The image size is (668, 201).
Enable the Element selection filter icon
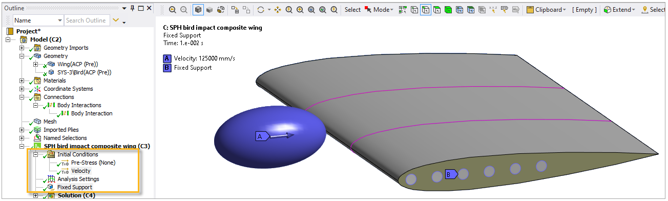click(x=482, y=10)
